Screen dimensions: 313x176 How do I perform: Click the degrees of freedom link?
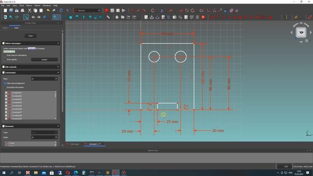tap(31, 48)
